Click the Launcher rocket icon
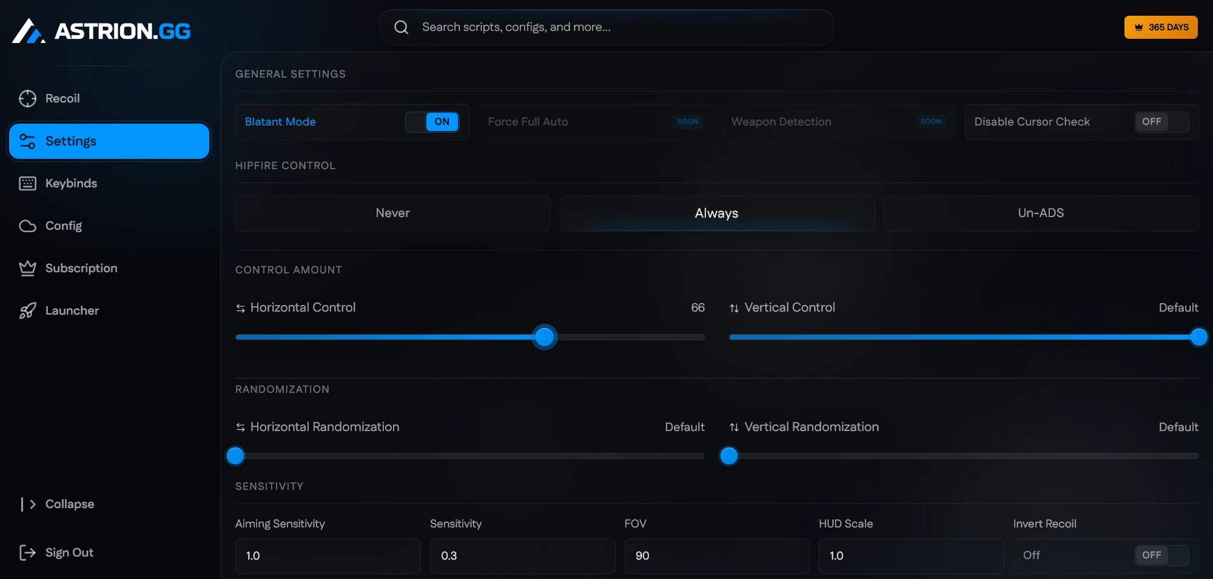This screenshot has height=579, width=1213. click(x=27, y=310)
